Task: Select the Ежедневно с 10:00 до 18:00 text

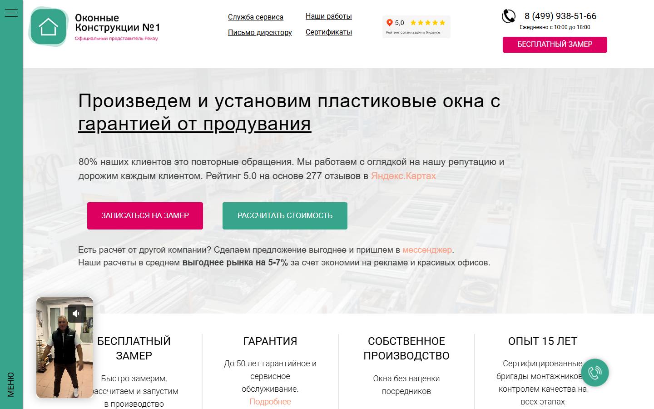Action: coord(555,27)
